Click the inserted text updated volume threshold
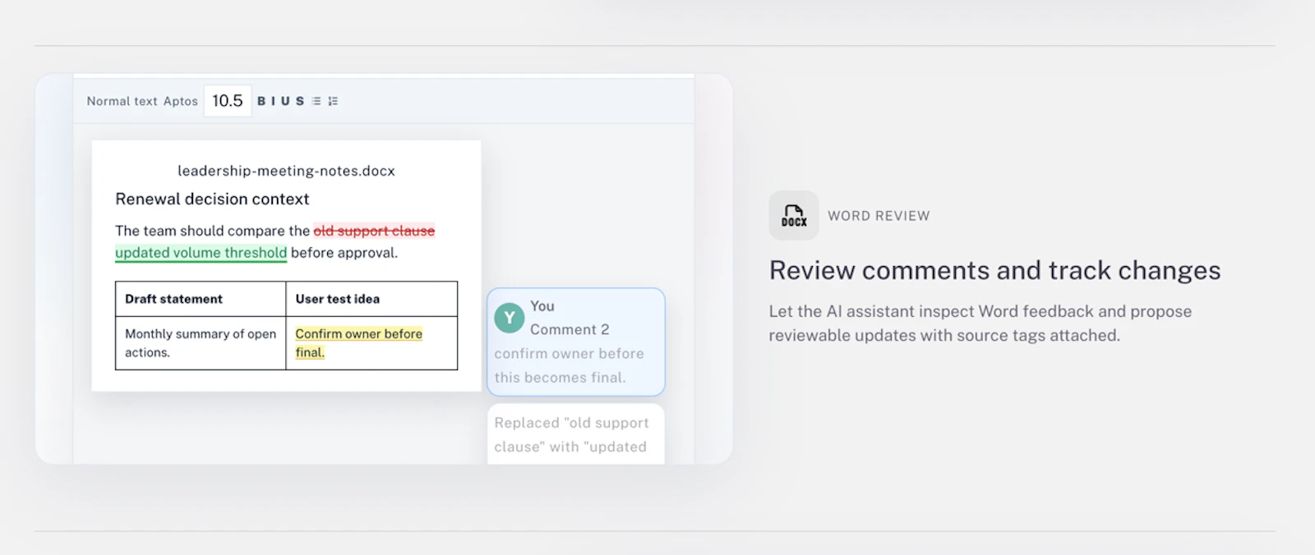Image resolution: width=1315 pixels, height=555 pixels. click(x=201, y=253)
